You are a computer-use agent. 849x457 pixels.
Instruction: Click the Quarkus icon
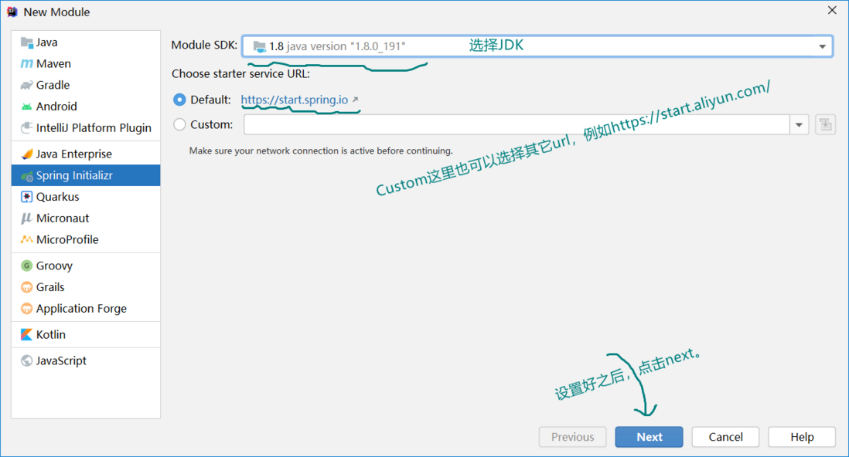coord(26,197)
